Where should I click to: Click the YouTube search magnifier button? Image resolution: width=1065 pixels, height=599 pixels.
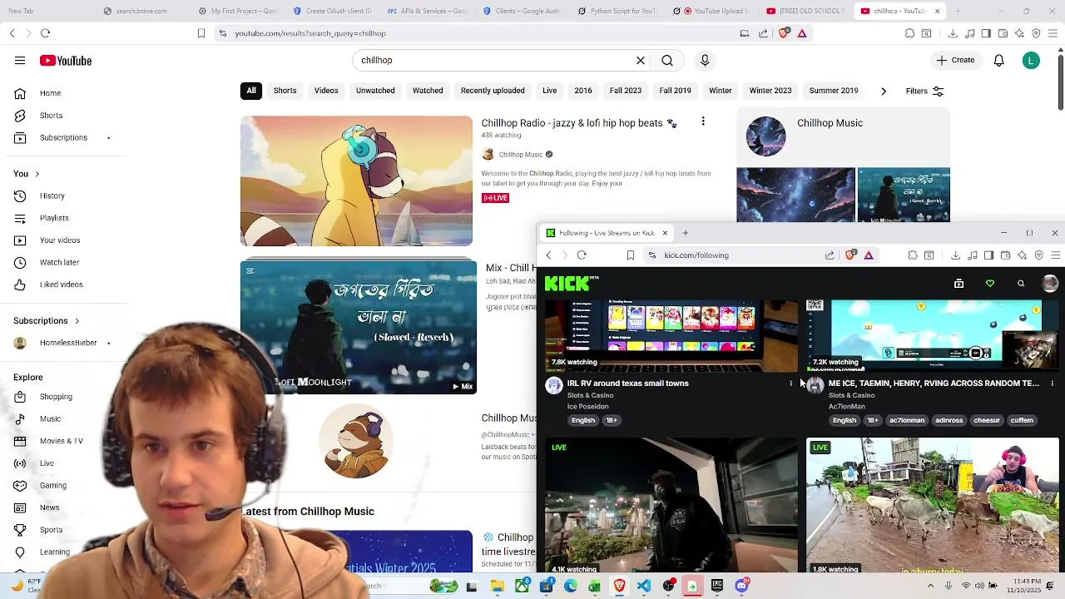pos(667,60)
